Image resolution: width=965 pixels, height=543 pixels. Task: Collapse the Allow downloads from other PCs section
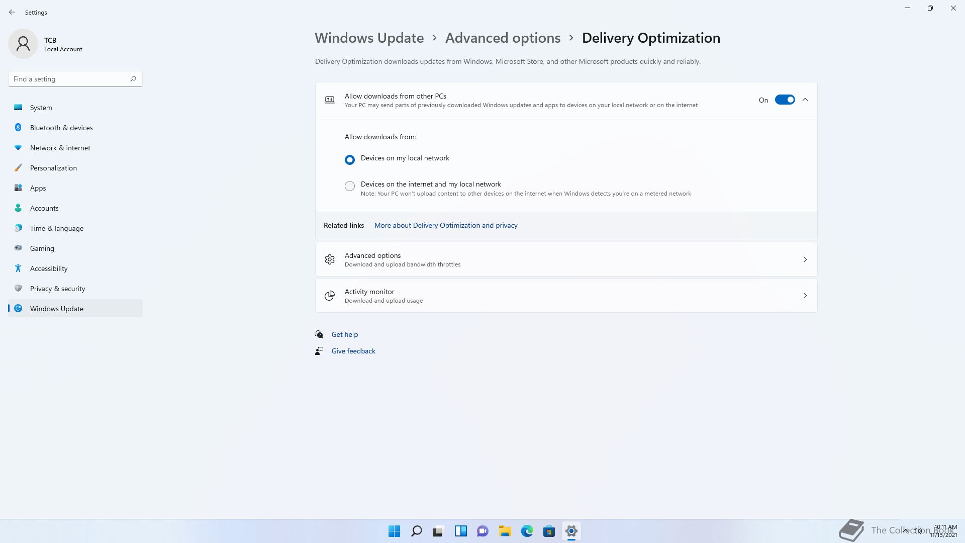click(x=805, y=100)
